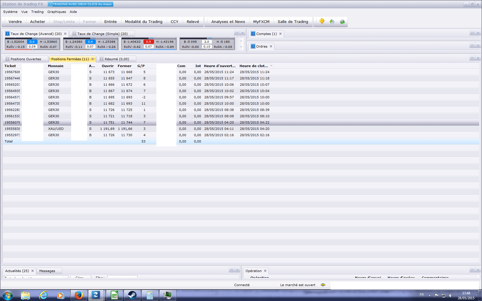Open Salle de Trading
This screenshot has width=482, height=301.
(293, 21)
